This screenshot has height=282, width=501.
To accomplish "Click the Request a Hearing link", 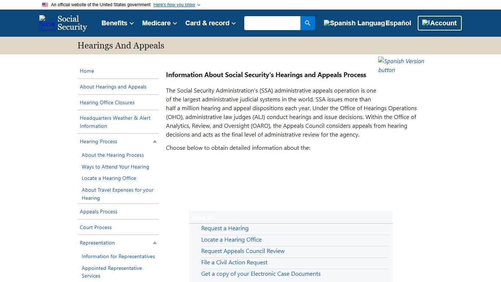I will tap(224, 228).
